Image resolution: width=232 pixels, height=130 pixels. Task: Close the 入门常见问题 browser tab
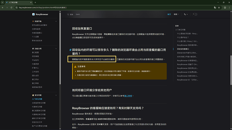click(31, 2)
